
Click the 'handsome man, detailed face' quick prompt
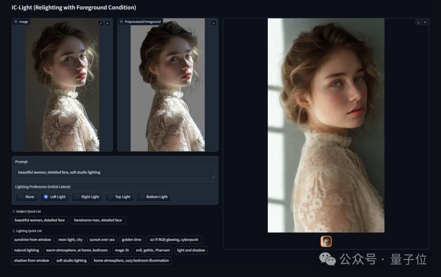(98, 220)
